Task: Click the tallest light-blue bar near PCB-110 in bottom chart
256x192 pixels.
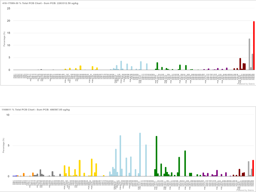Action: pos(140,152)
